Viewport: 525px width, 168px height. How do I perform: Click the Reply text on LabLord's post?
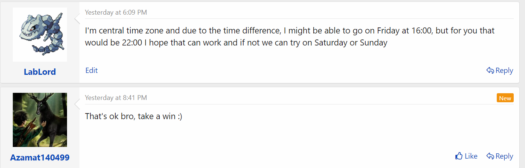[x=504, y=70]
